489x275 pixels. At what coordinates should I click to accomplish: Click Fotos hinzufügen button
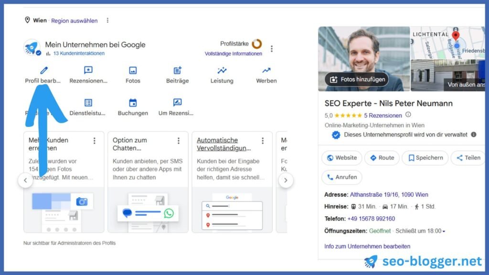pos(357,80)
